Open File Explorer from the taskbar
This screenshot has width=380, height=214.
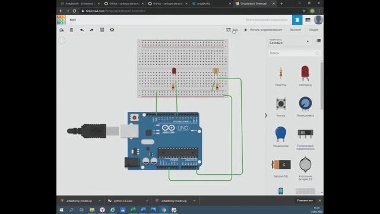[92, 210]
